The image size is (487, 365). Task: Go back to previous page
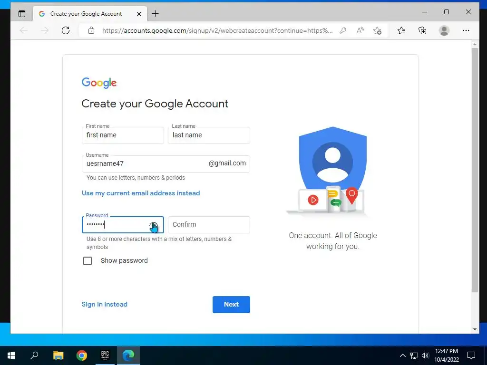pos(24,30)
